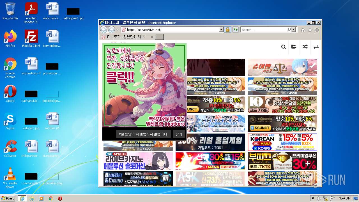Open the website search magnifier icon

pyautogui.click(x=284, y=47)
